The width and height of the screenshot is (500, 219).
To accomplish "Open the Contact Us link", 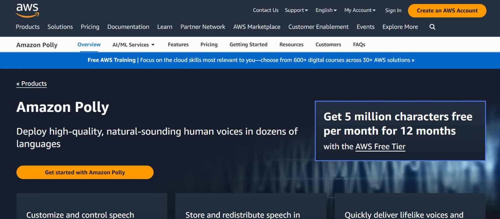I will pyautogui.click(x=266, y=10).
